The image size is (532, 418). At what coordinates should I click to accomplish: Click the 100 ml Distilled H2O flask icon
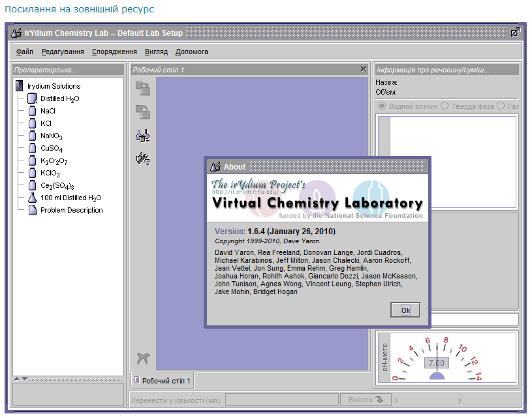(32, 198)
